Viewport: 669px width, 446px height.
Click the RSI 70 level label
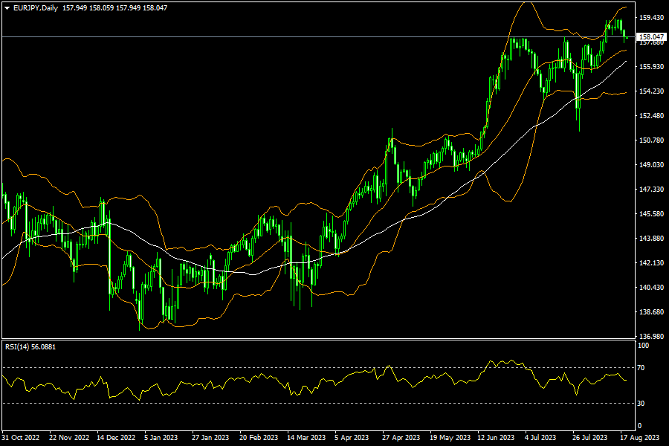(641, 367)
